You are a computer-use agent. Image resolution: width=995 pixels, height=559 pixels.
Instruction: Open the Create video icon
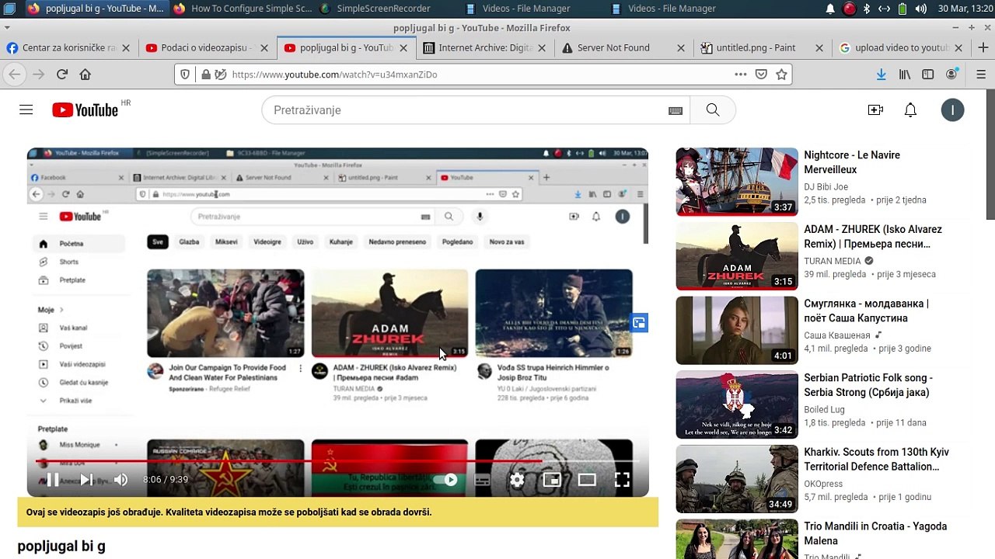click(x=875, y=110)
